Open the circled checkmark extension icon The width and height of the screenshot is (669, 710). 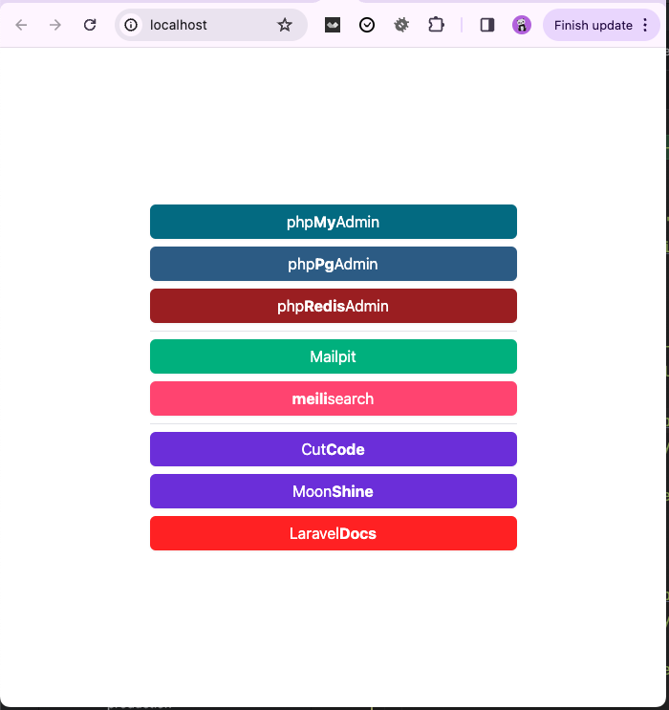pyautogui.click(x=367, y=25)
